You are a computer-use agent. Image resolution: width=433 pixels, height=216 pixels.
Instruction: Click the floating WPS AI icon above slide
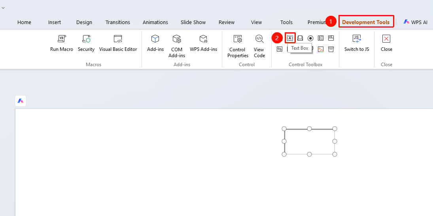(x=21, y=101)
